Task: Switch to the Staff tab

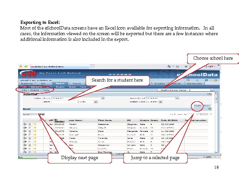Action: [x=43, y=84]
